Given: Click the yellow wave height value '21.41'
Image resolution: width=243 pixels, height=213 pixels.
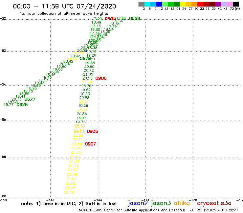Looking at the screenshot, I should (82, 110).
